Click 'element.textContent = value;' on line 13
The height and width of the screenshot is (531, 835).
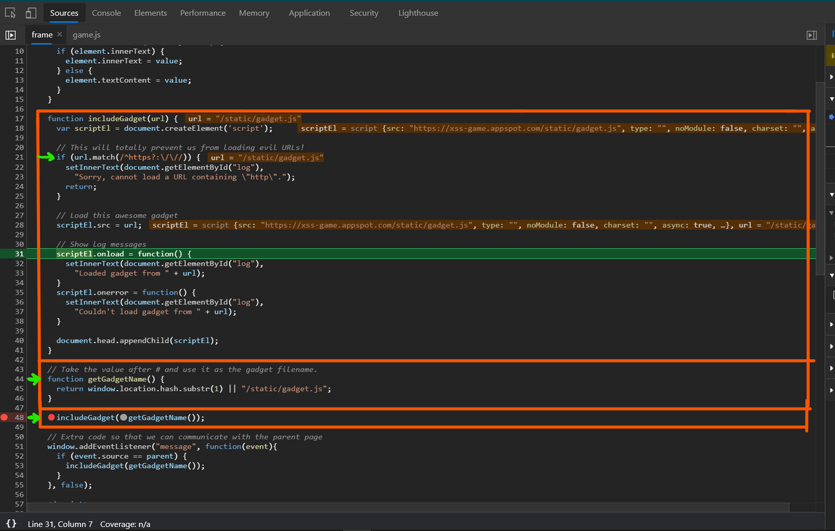coord(128,80)
